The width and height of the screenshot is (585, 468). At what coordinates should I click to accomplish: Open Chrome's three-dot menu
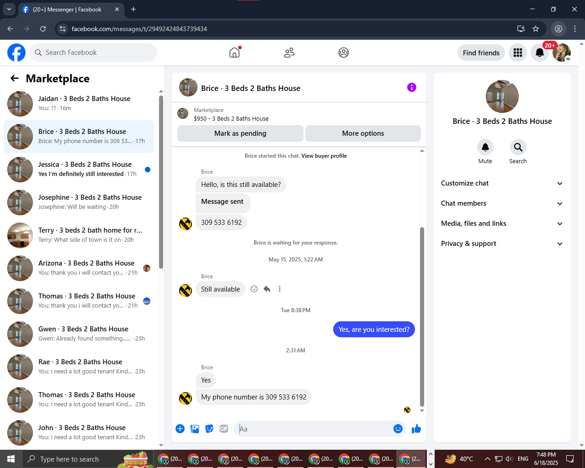coord(575,29)
